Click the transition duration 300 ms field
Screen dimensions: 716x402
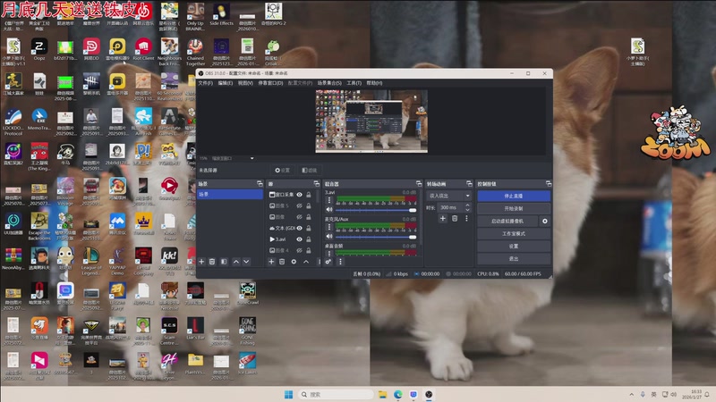(x=450, y=207)
